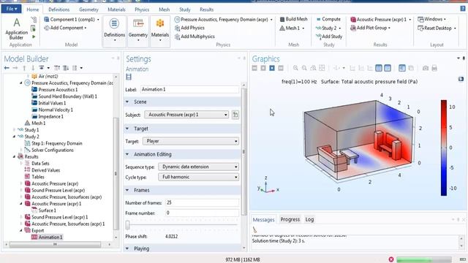Click the frame number slider handle
The height and width of the screenshot is (263, 468).
pos(128,225)
